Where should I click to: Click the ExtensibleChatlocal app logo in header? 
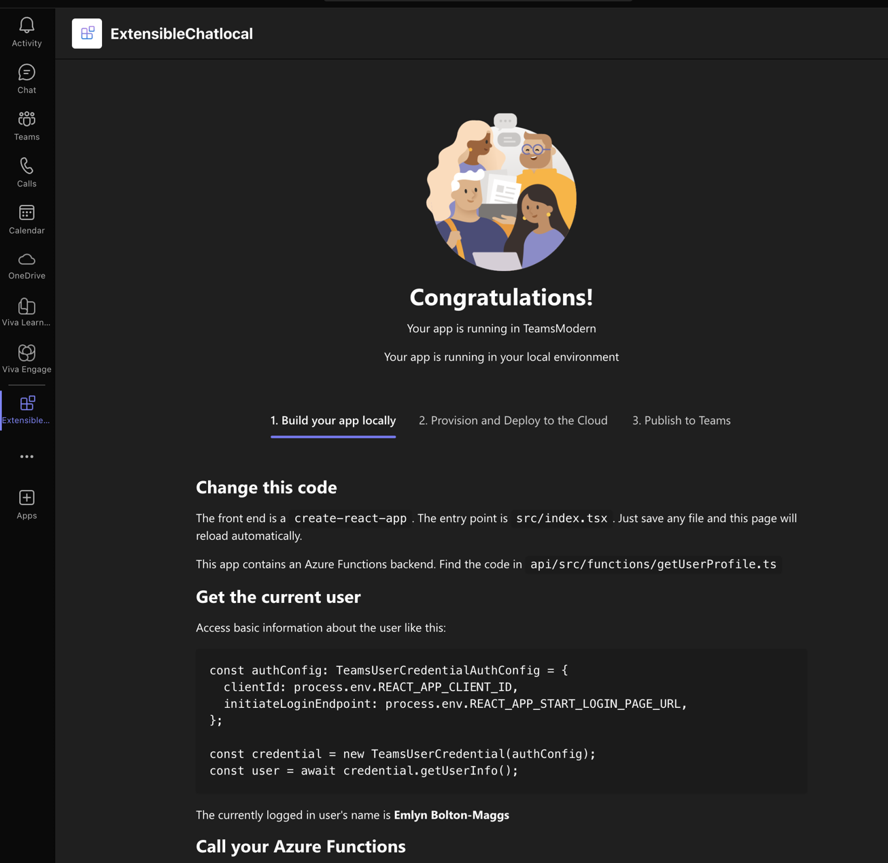(x=87, y=33)
